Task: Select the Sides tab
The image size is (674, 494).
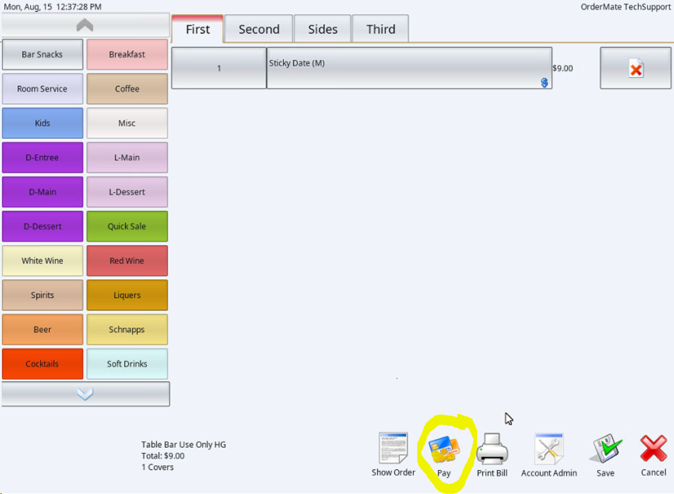Action: click(x=323, y=29)
